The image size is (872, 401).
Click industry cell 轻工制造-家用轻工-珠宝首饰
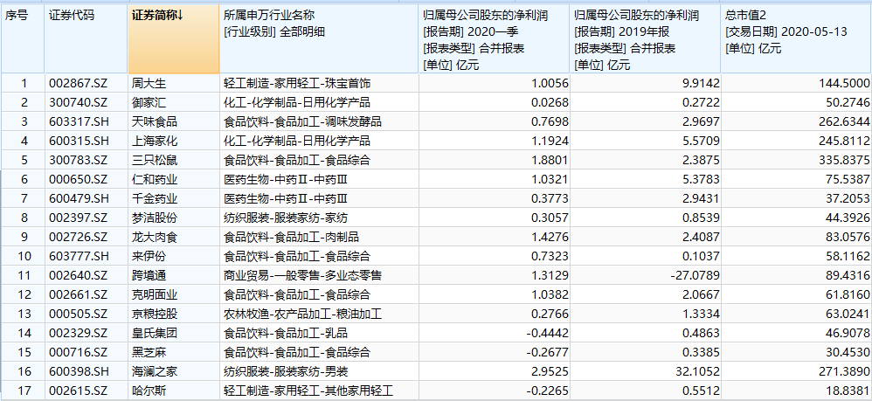tap(319, 83)
